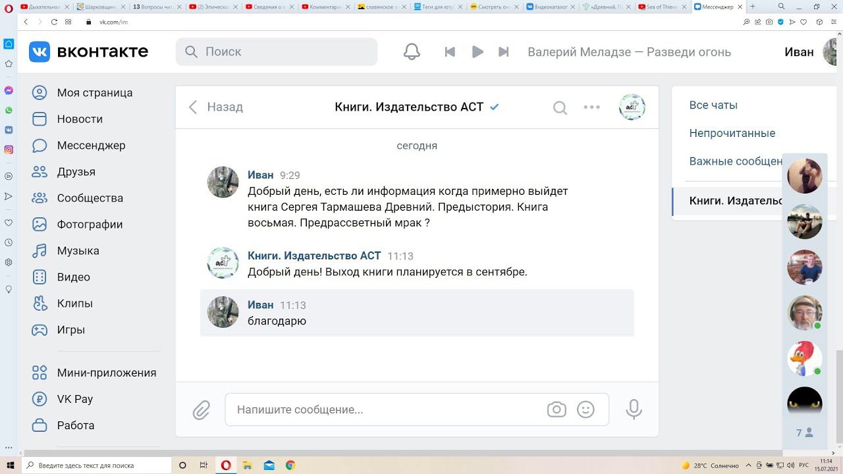The width and height of the screenshot is (843, 474).
Task: Attach a file with the paperclip icon
Action: (x=201, y=410)
